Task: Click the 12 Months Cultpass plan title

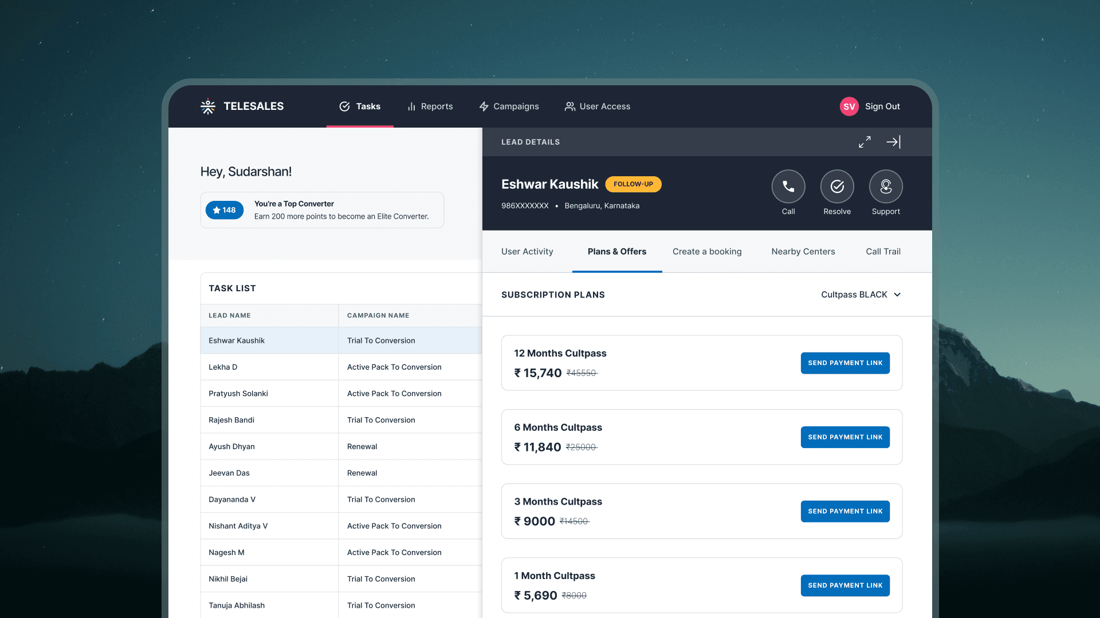Action: (560, 354)
